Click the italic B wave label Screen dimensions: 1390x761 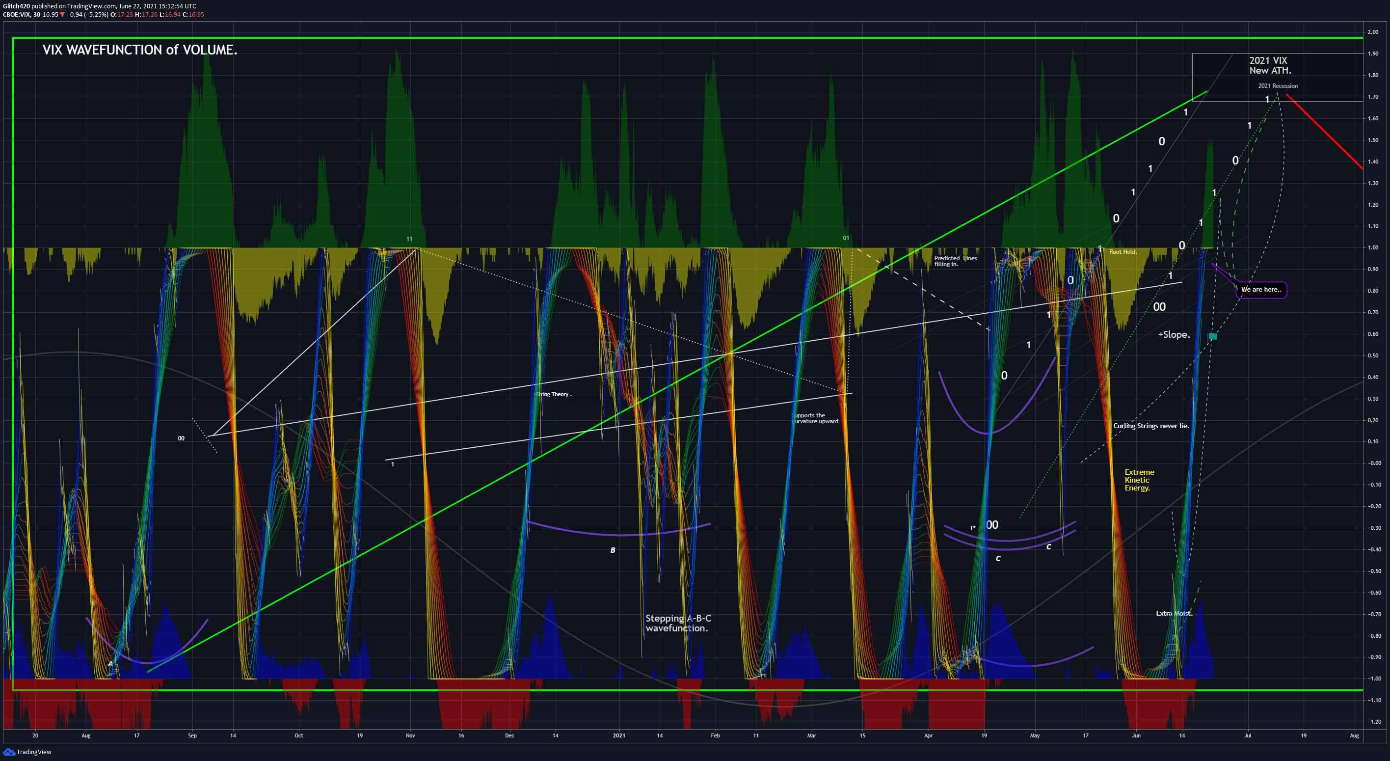[613, 550]
